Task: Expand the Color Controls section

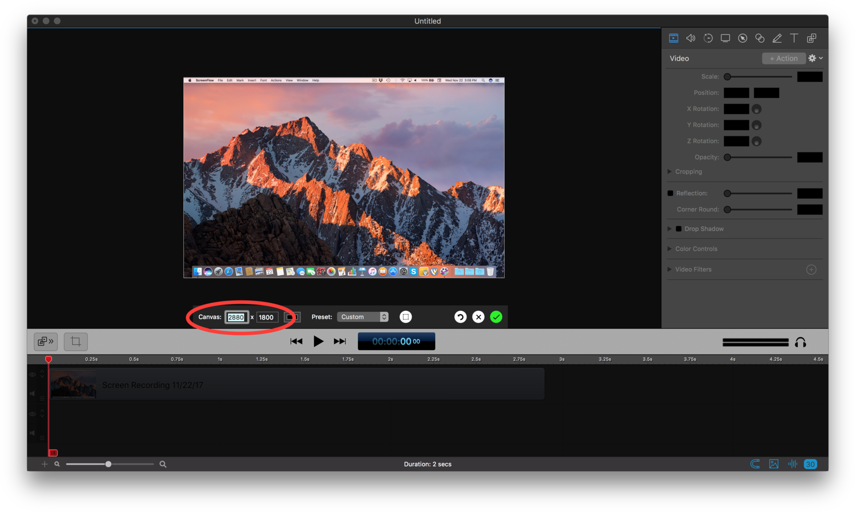Action: pyautogui.click(x=670, y=249)
